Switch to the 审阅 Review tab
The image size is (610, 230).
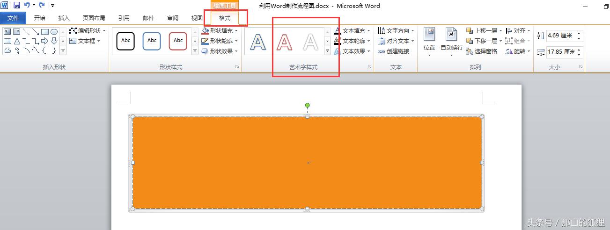(x=173, y=18)
